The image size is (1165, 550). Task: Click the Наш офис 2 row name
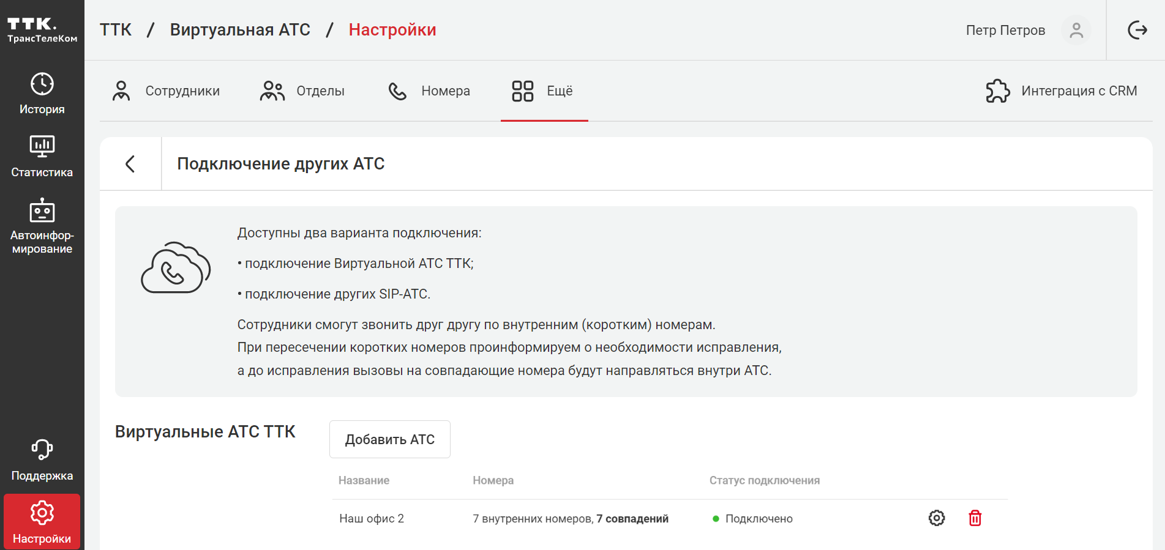[372, 519]
